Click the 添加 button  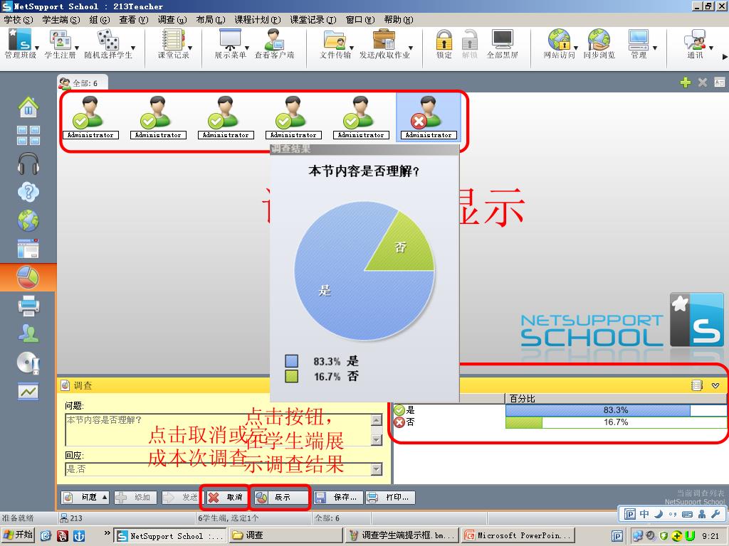135,497
